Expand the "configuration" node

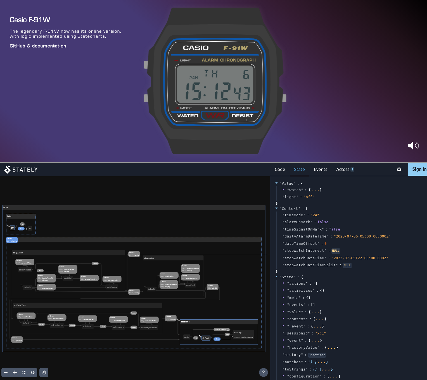[x=283, y=376]
